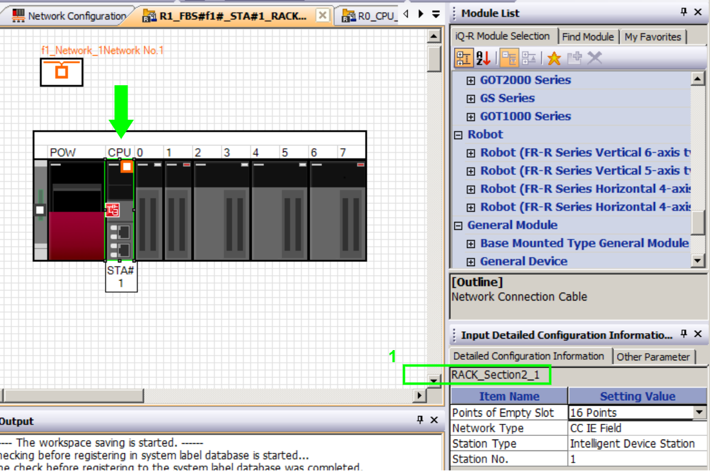The width and height of the screenshot is (710, 471).
Task: Collapse the General Module category
Action: tap(458, 226)
